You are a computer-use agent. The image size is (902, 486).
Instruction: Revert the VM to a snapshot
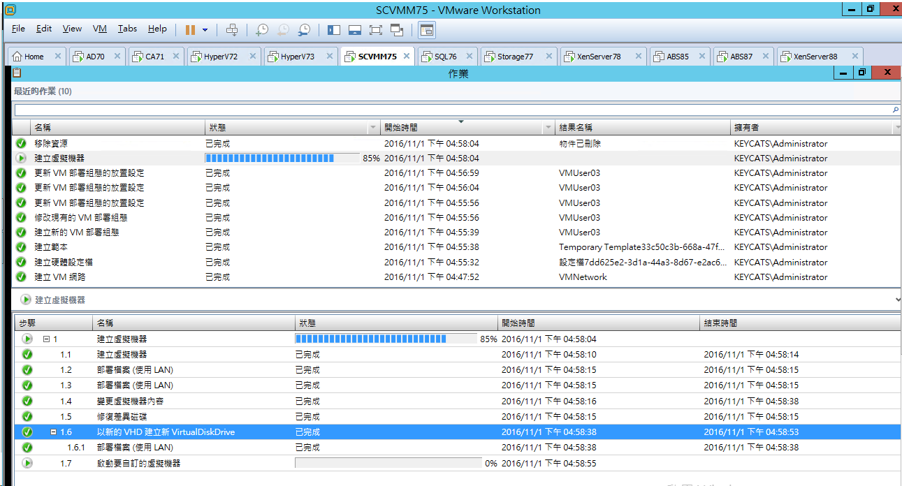(x=283, y=30)
